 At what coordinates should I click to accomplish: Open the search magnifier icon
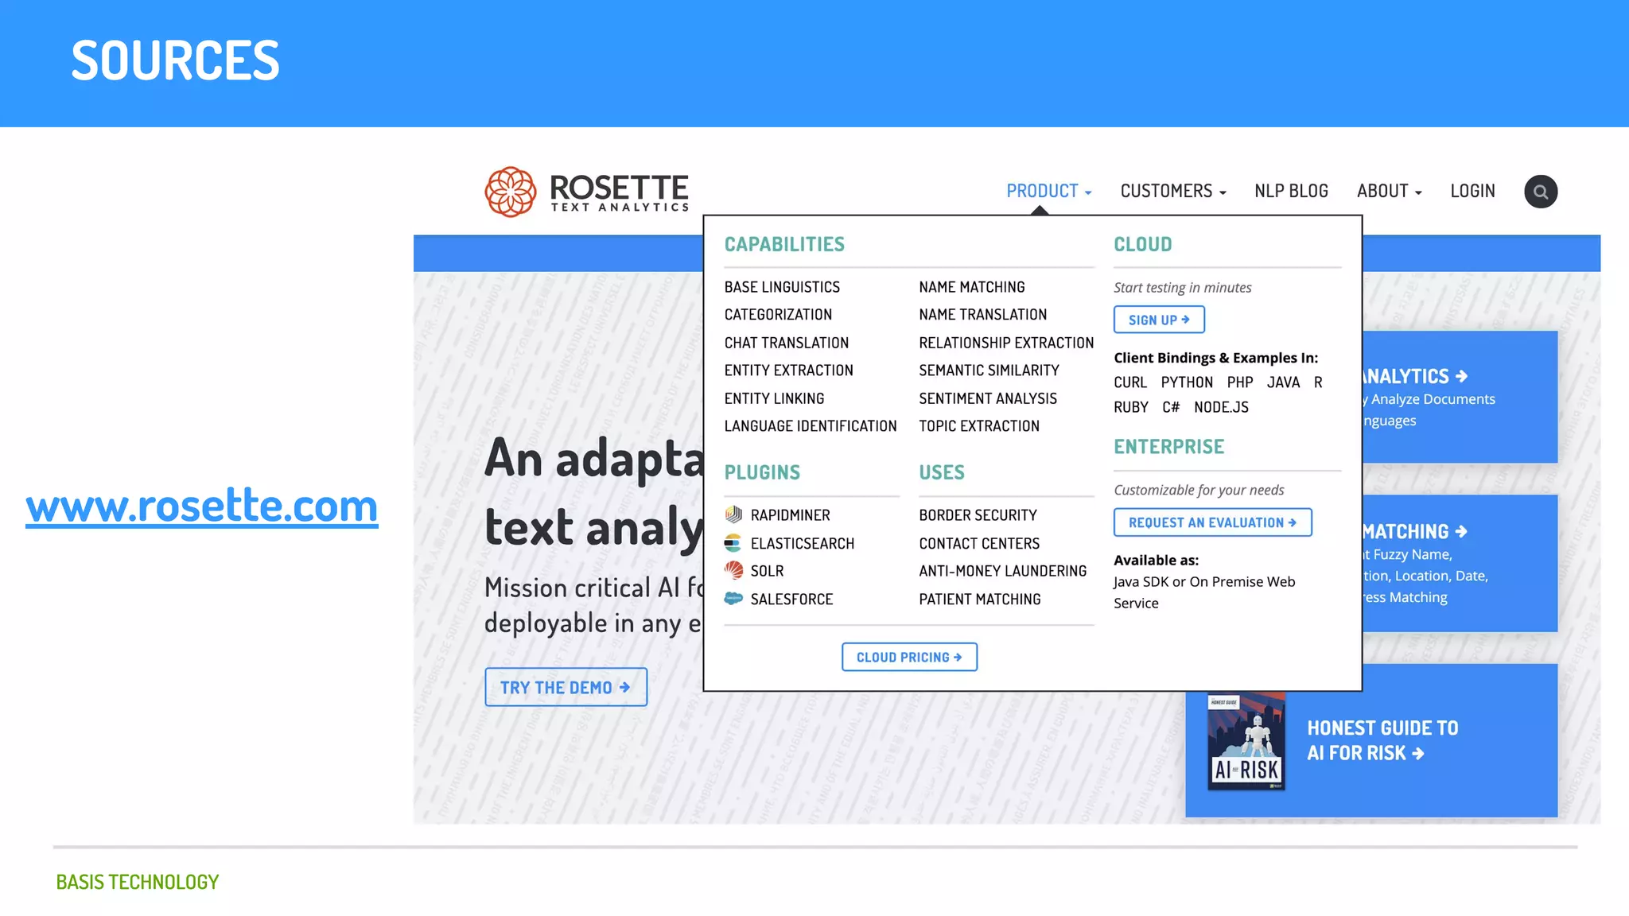1541,192
